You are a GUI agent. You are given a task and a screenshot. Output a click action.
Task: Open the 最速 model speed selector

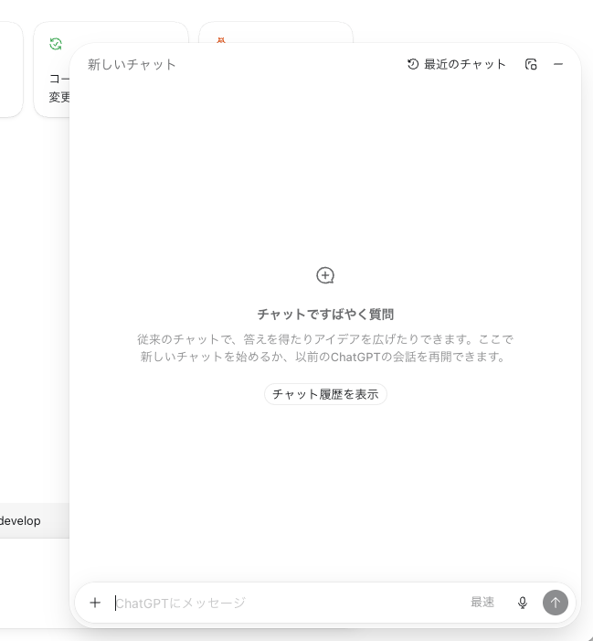coord(482,603)
